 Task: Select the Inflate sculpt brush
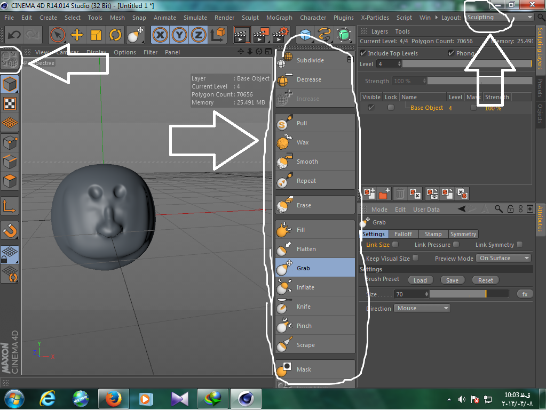(315, 287)
